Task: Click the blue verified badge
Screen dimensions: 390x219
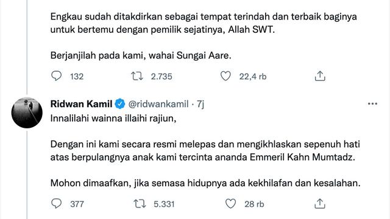Action: pos(120,104)
